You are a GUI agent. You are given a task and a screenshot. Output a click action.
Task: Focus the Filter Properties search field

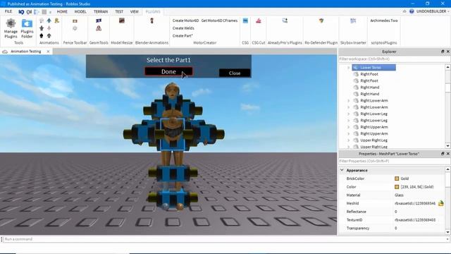click(395, 161)
